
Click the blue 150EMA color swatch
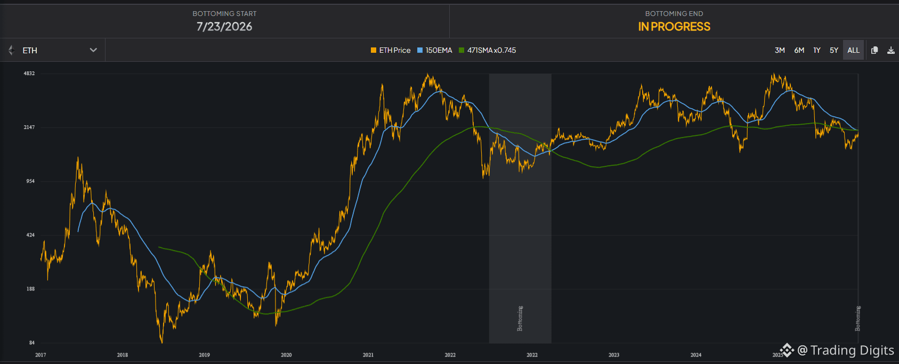coord(420,50)
